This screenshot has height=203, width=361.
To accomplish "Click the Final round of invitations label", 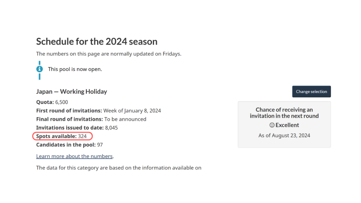I will [69, 119].
